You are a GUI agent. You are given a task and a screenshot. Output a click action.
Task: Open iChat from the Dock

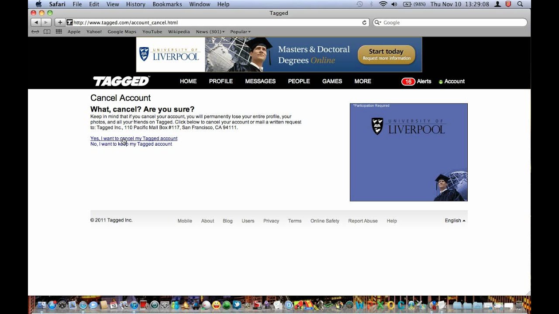(93, 305)
